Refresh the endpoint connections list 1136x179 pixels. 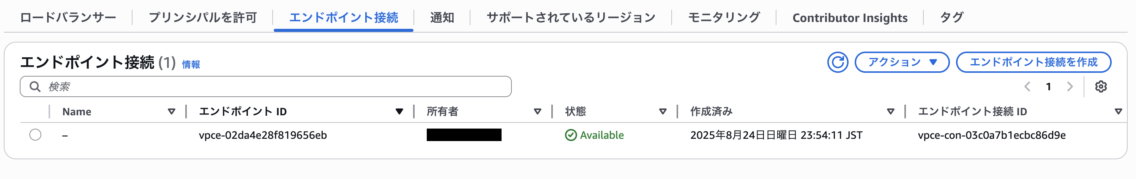(x=838, y=62)
